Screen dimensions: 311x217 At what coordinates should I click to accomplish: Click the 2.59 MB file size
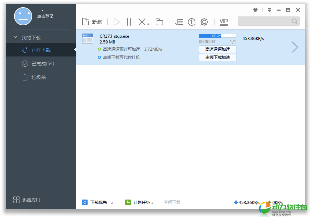tap(107, 42)
